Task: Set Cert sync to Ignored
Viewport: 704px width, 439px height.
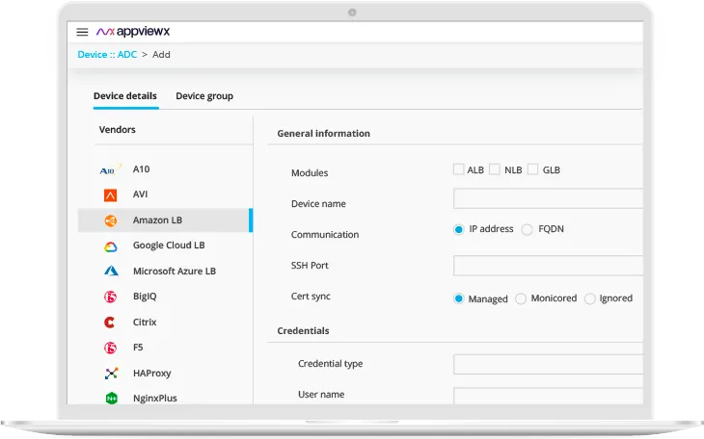Action: pos(590,298)
